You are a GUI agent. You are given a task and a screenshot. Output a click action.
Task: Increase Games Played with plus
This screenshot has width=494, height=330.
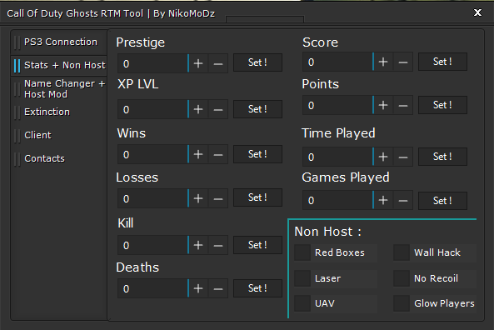pos(383,200)
